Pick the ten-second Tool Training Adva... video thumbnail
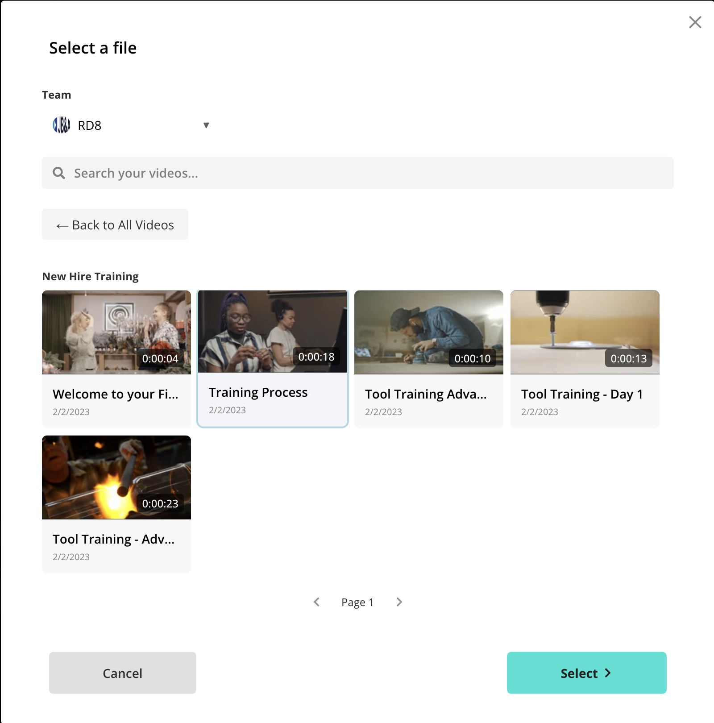Viewport: 714px width, 723px height. tap(429, 332)
